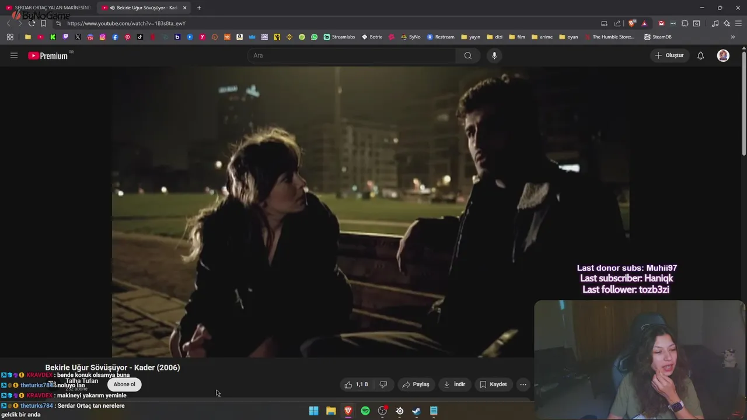This screenshot has width=747, height=420.
Task: Open 'The Humble Store' bookmark
Action: click(x=609, y=37)
